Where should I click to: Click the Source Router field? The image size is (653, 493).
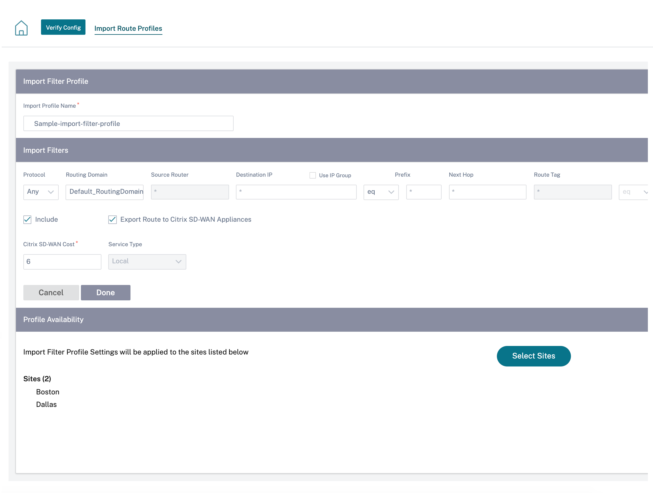[190, 192]
